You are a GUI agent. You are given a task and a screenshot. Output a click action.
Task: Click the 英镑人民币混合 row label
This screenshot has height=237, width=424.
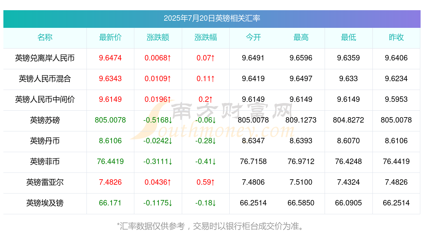pos(45,79)
